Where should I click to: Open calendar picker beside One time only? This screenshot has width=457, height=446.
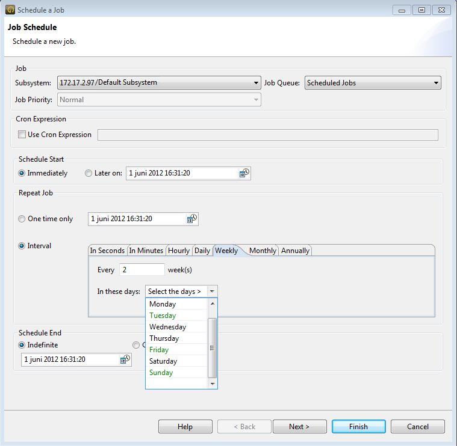click(192, 219)
